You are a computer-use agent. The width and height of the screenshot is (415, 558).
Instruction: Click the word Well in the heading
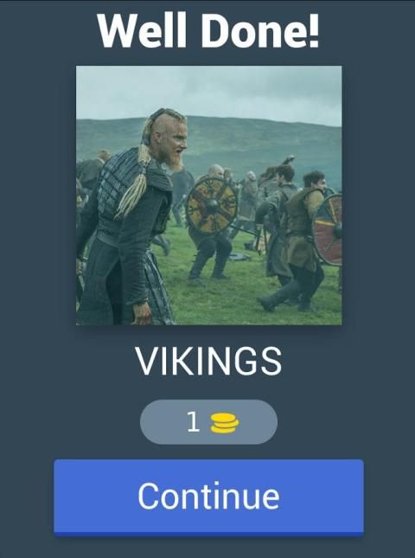(x=142, y=31)
